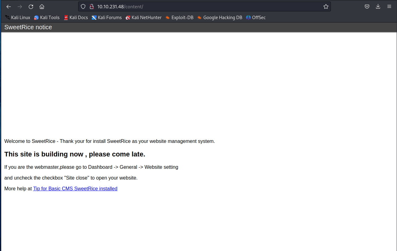Click the 'This site is building now' heading
This screenshot has height=251, width=397.
click(x=75, y=154)
